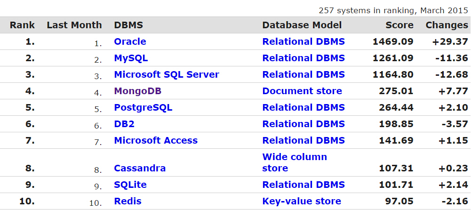Image resolution: width=472 pixels, height=210 pixels.
Task: Click the Rank column header
Action: click(x=22, y=25)
